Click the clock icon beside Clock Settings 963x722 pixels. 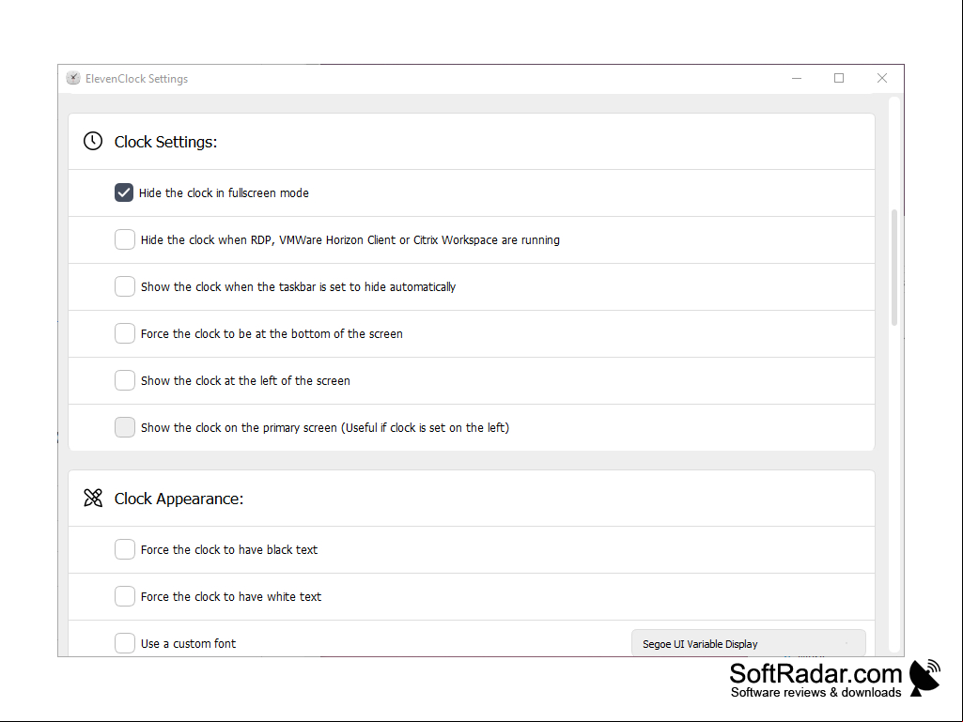(93, 141)
